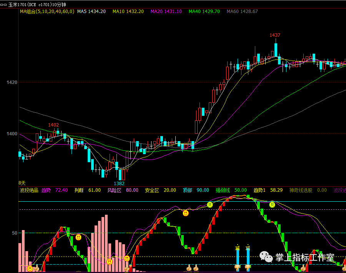346x273 pixels.
Task: Click the thumbs-down icon under second 减 bar
Action: tap(248, 268)
